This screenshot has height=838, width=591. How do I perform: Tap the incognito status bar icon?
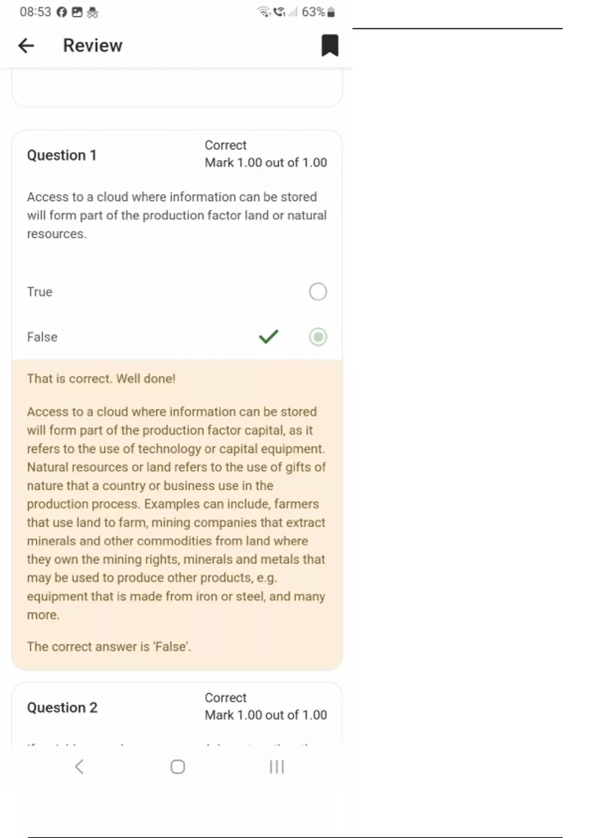93,12
